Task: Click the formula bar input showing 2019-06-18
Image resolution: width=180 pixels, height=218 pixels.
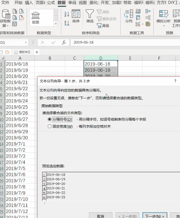Action: (125, 42)
